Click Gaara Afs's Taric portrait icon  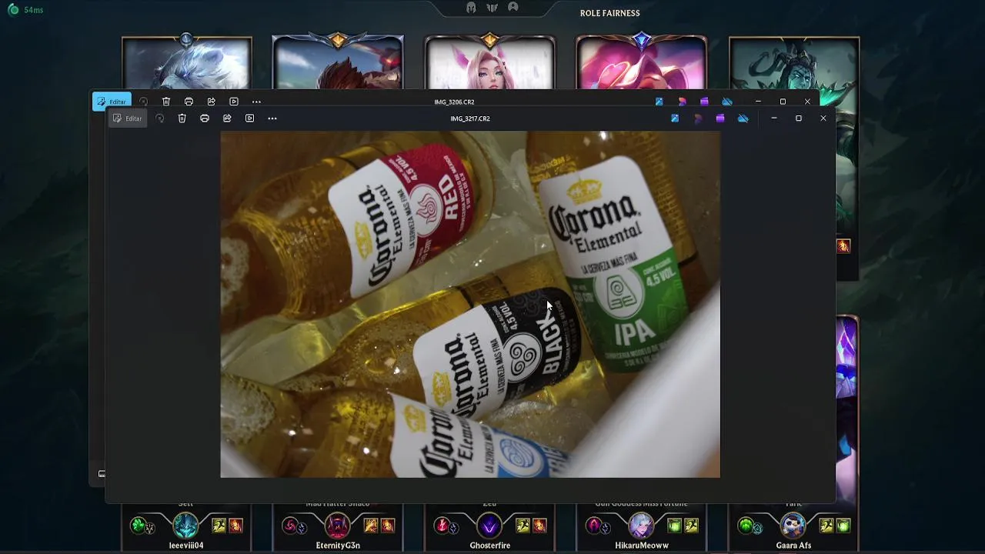pos(793,526)
